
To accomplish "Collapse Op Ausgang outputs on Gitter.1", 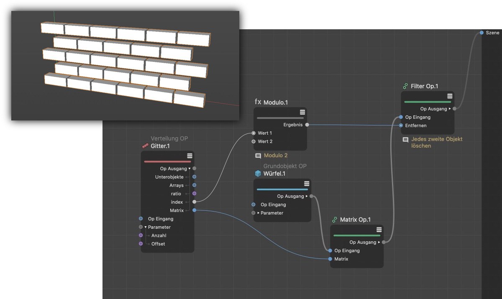I will click(190, 169).
